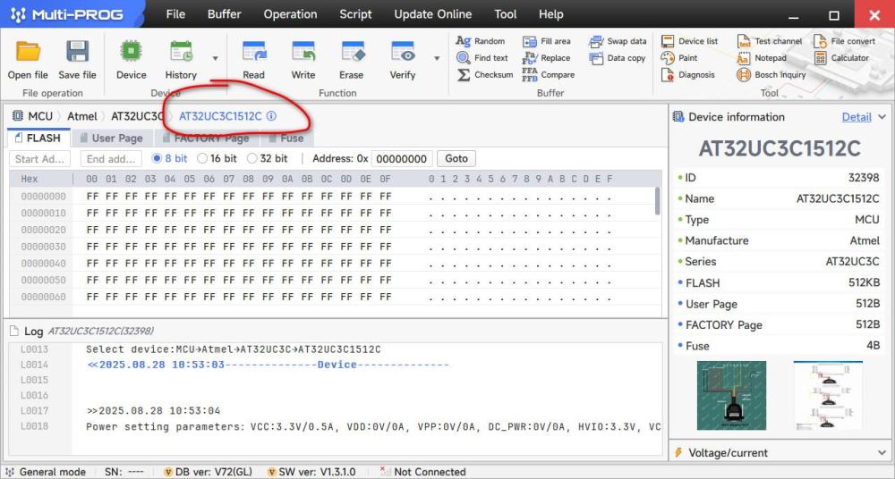Open the Test channel tool
Screen dimensions: 895x479
click(x=769, y=41)
